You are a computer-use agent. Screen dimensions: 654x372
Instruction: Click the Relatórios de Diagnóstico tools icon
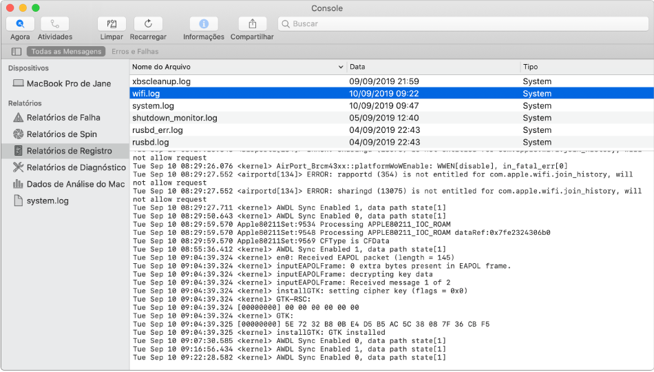pos(18,167)
